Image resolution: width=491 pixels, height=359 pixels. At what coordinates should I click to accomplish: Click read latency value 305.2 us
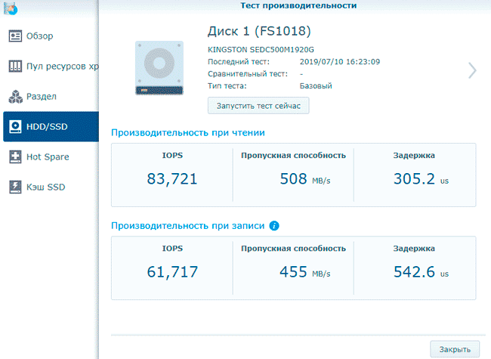(421, 179)
